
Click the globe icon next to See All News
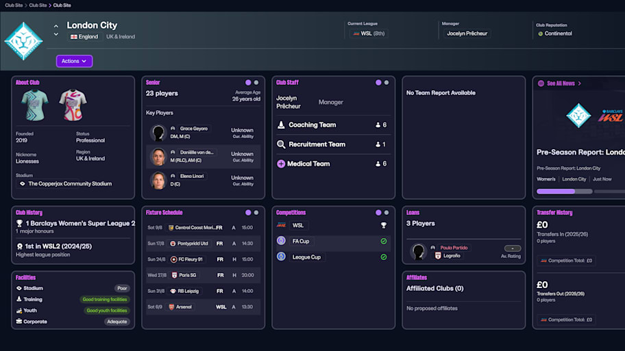pos(541,83)
